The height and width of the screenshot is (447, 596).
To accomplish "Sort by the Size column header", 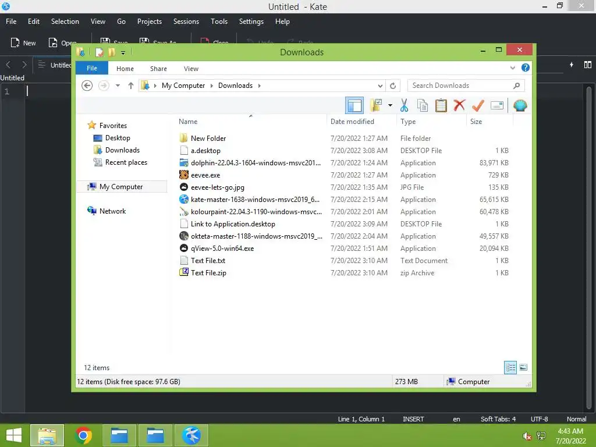I will tap(489, 121).
